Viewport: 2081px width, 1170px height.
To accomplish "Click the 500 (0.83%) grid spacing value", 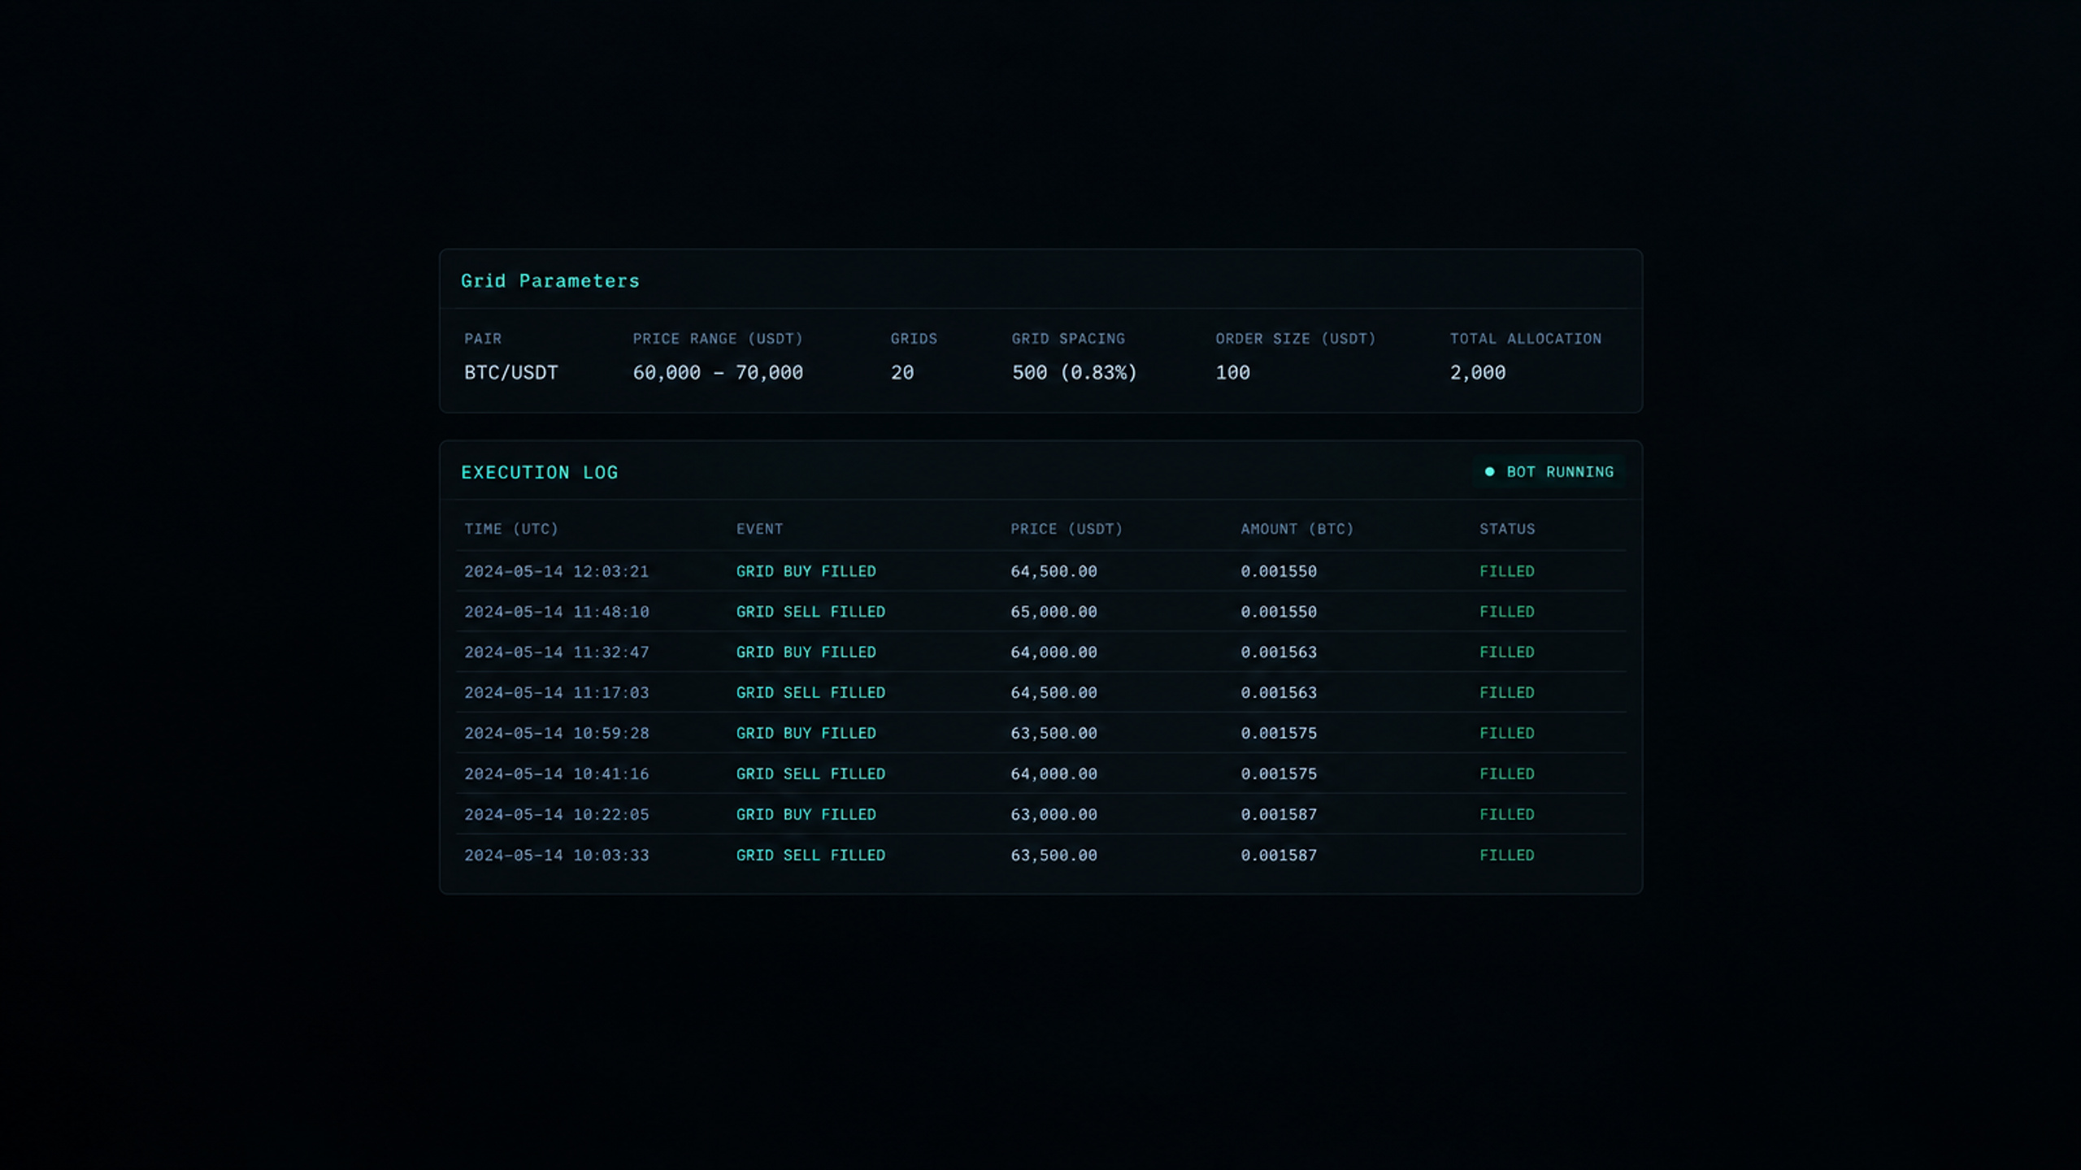I will tap(1074, 373).
